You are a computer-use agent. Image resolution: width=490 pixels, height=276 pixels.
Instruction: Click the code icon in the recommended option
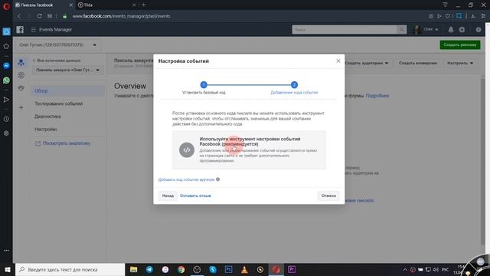point(187,150)
